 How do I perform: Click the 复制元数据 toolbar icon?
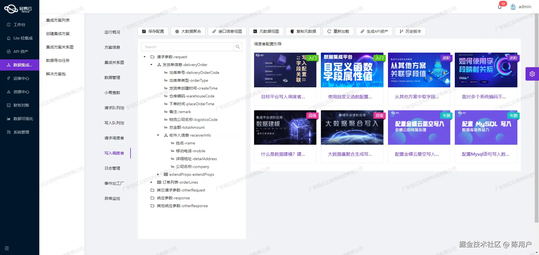[303, 31]
